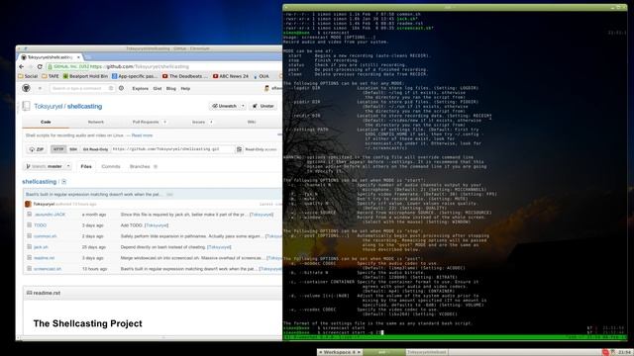Open the Blog link in GitHub header
634x356 pixels.
point(171,88)
